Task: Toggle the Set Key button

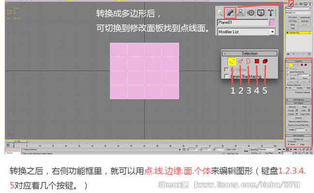Action: pyautogui.click(x=254, y=153)
